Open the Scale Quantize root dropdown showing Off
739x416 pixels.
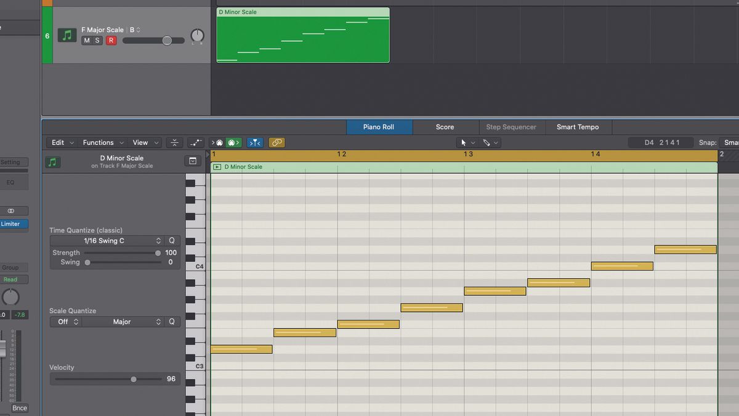65,321
